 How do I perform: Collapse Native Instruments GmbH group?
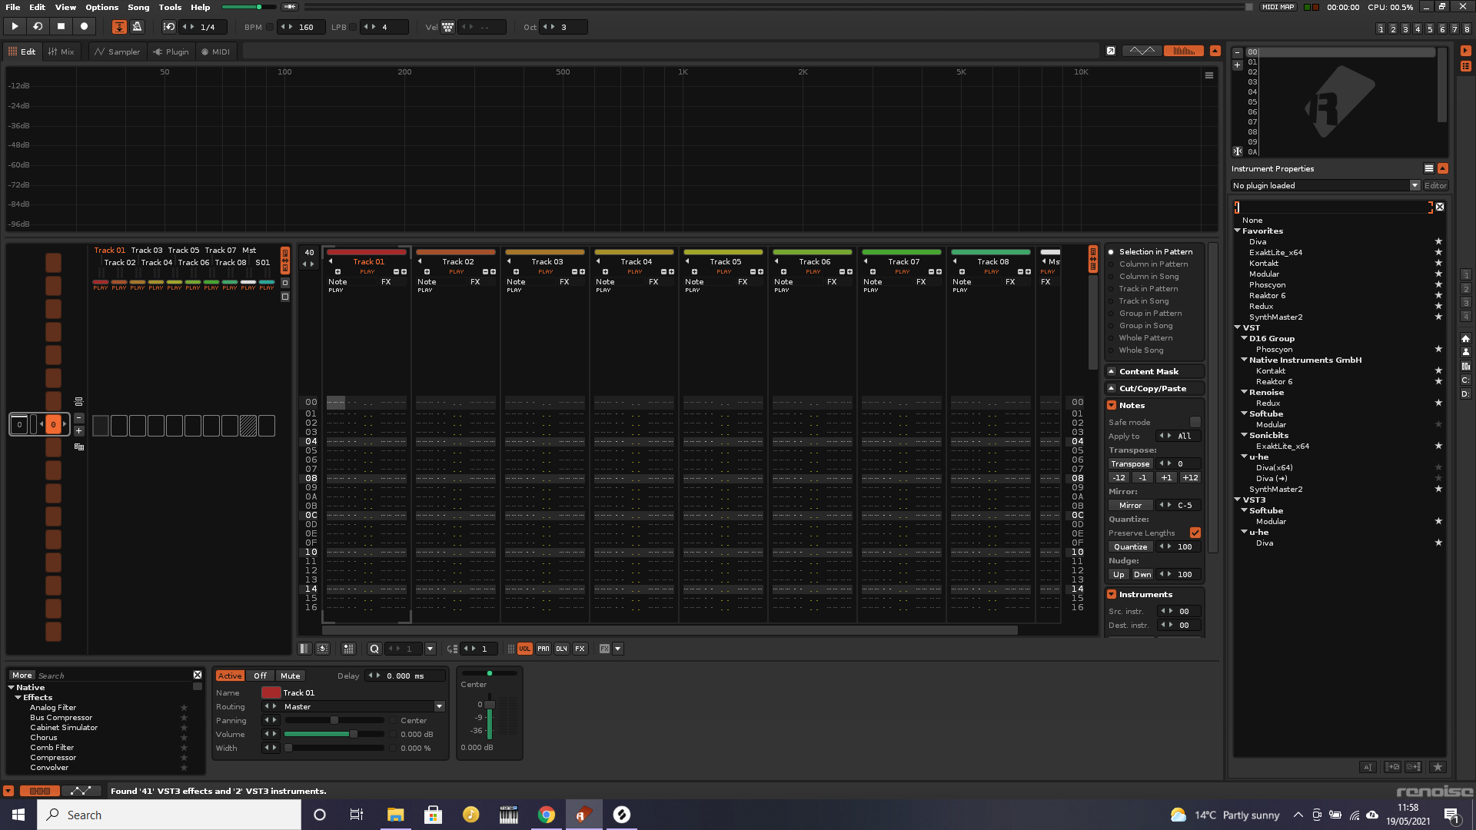(1245, 360)
